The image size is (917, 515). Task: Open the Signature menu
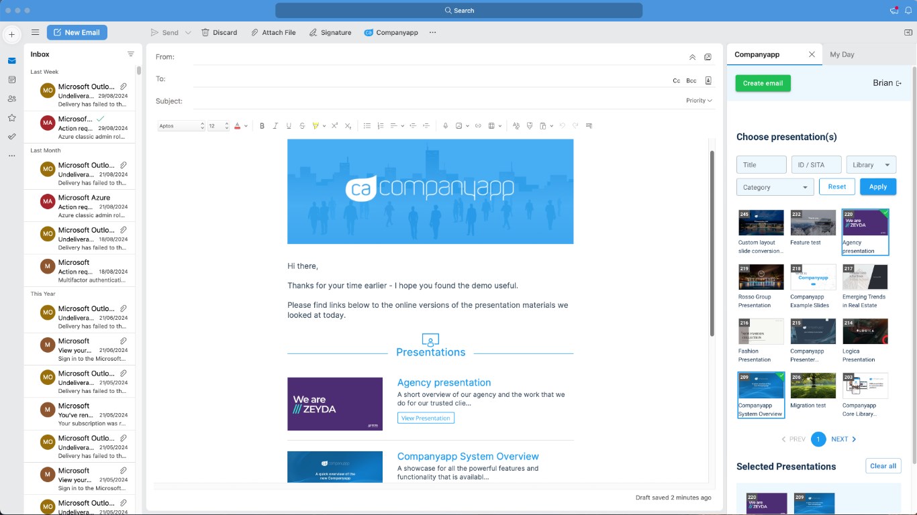click(x=330, y=33)
